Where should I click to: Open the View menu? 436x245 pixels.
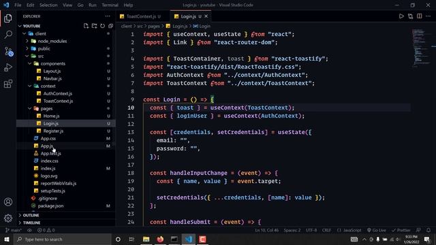67,5
